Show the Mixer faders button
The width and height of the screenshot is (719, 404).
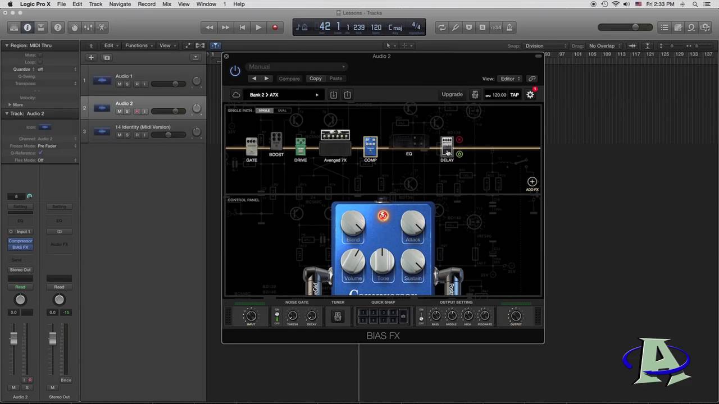[88, 27]
